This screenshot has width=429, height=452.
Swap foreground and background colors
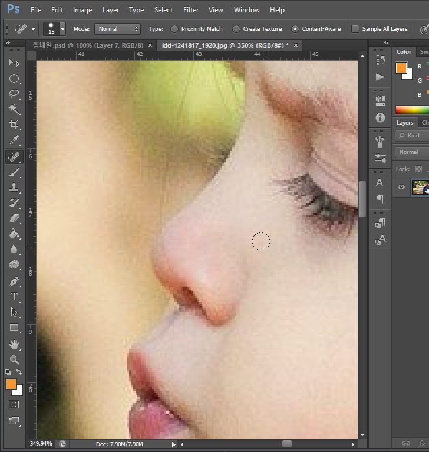coord(19,372)
